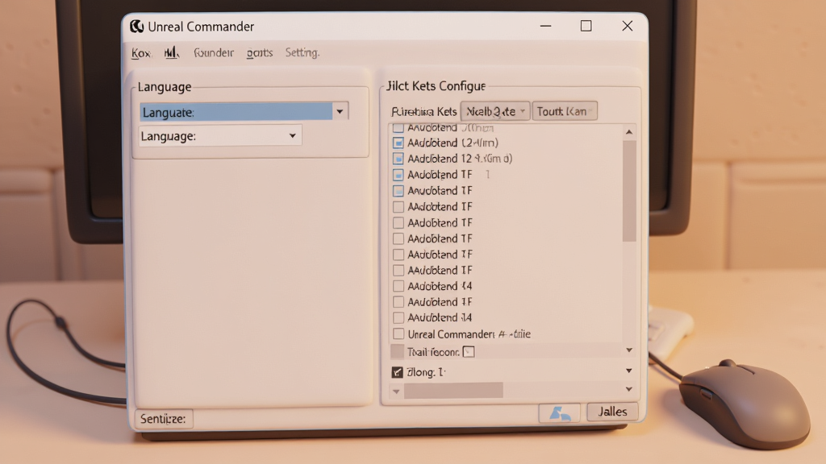Expand the highlighted Languate dropdown

340,111
